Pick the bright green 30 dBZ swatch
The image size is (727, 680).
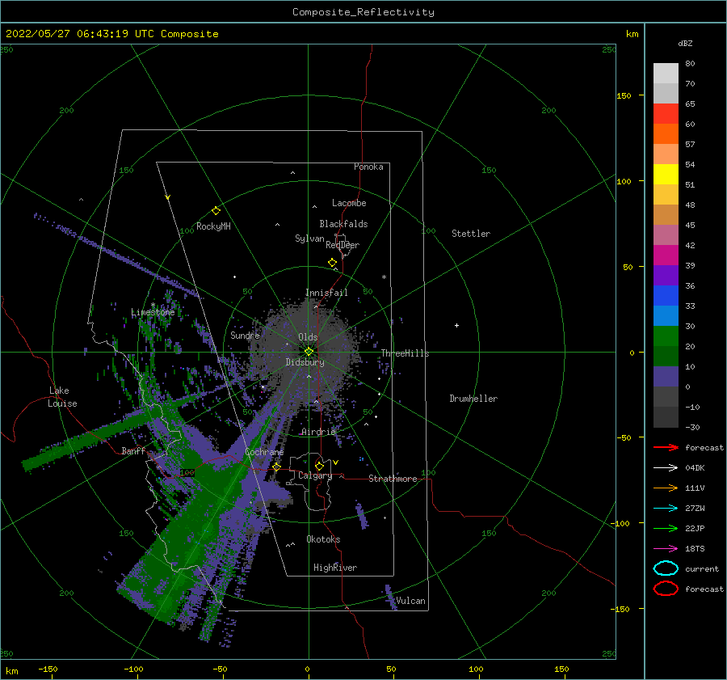(x=666, y=336)
